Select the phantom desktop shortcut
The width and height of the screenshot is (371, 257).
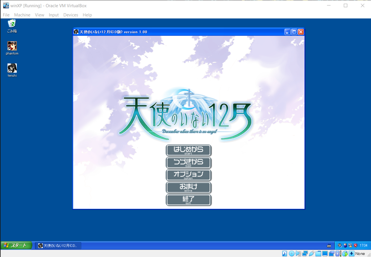[x=12, y=48]
